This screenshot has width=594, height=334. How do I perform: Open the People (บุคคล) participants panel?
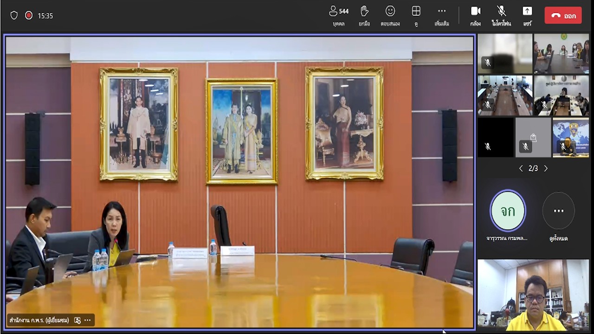coord(338,15)
